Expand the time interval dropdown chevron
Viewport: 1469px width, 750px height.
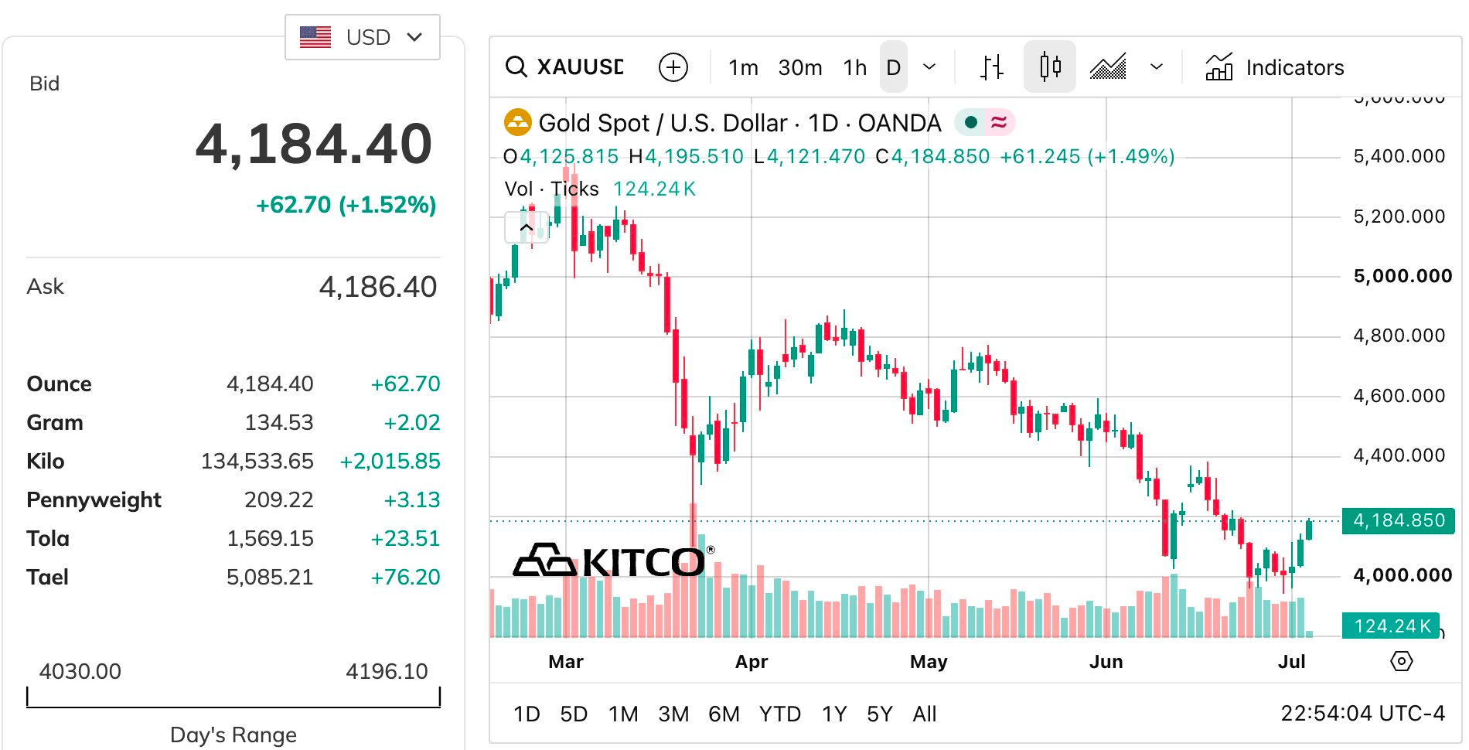point(929,67)
